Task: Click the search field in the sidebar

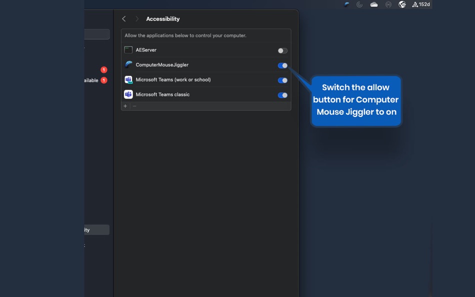Action: (97, 34)
